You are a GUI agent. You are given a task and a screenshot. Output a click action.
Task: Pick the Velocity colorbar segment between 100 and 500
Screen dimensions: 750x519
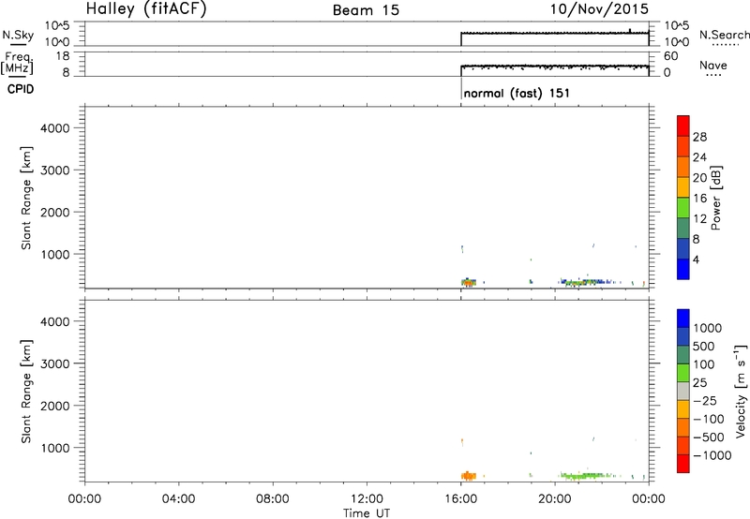(x=683, y=355)
